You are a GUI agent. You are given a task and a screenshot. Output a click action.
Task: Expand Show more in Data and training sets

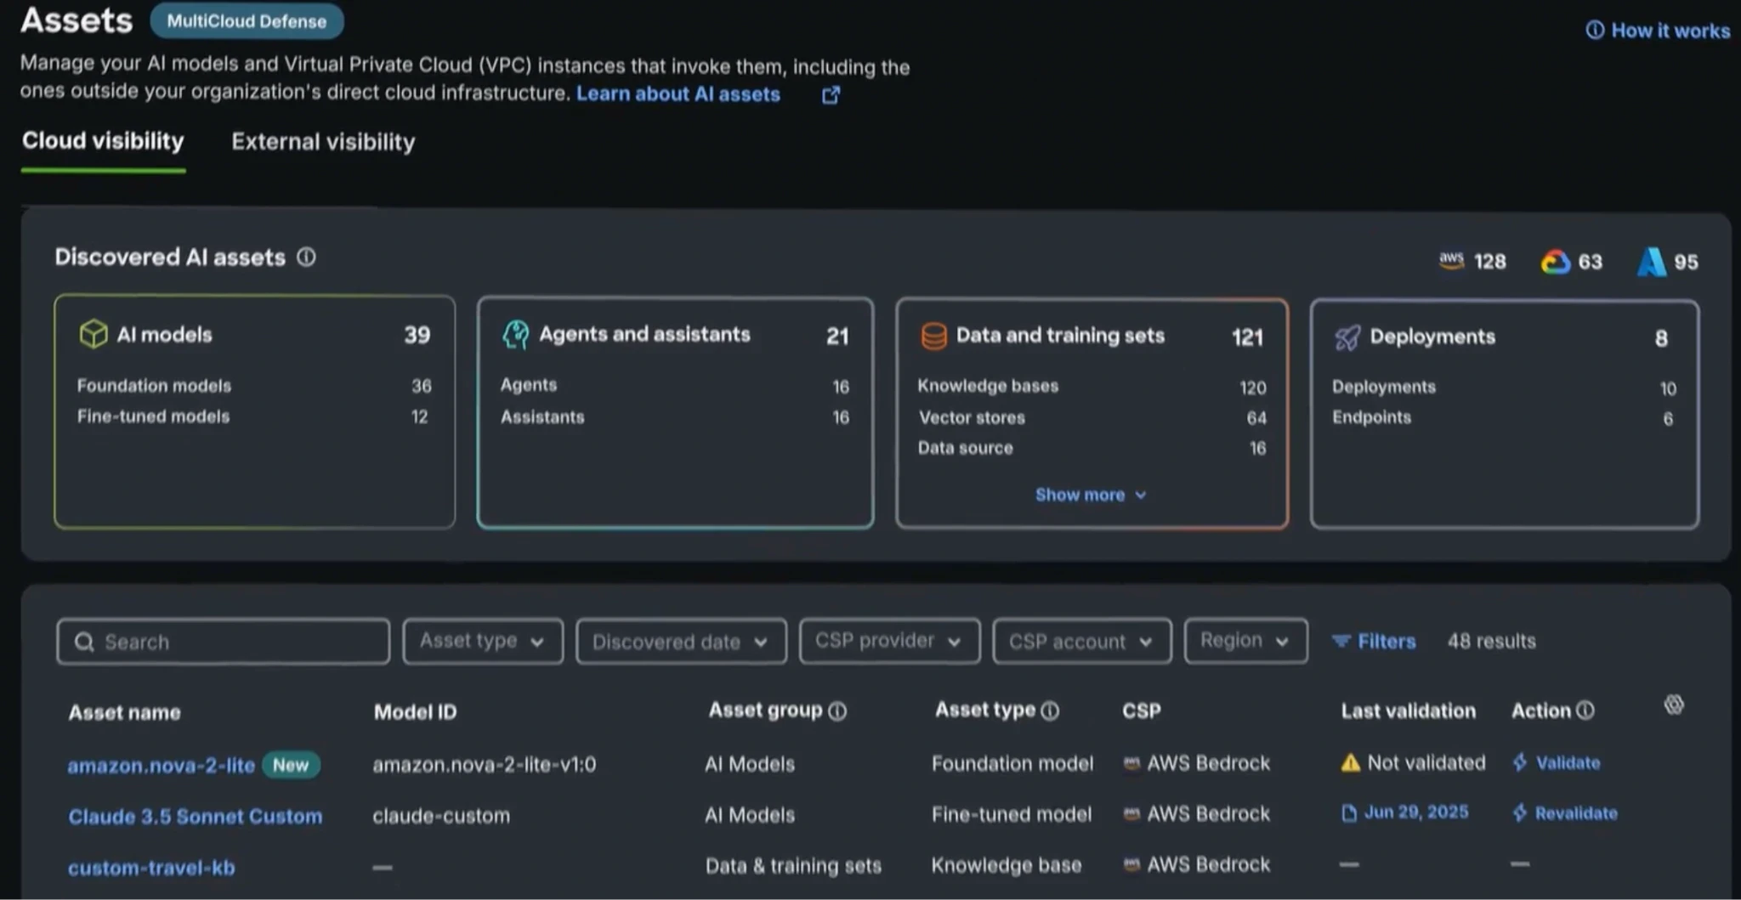(1091, 495)
